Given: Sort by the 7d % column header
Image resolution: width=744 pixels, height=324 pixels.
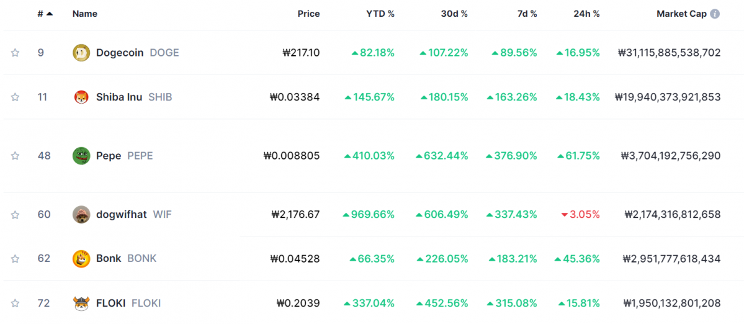Looking at the screenshot, I should click(x=527, y=14).
